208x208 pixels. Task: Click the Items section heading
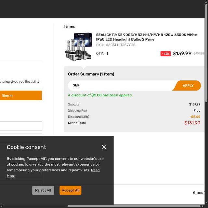(x=70, y=27)
